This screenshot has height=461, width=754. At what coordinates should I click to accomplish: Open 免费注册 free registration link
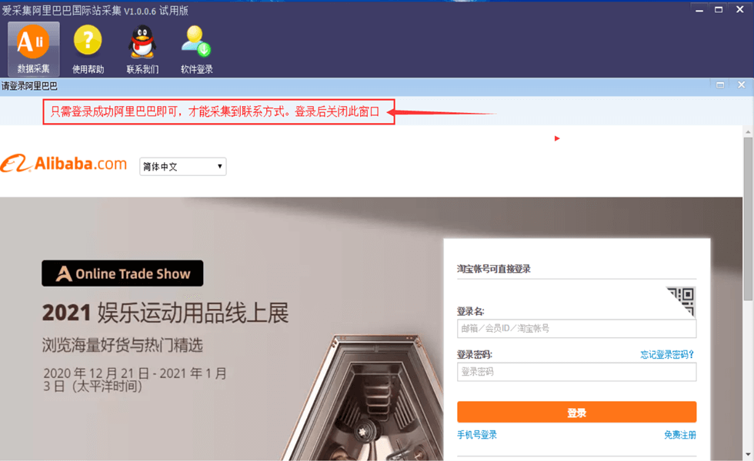[680, 435]
